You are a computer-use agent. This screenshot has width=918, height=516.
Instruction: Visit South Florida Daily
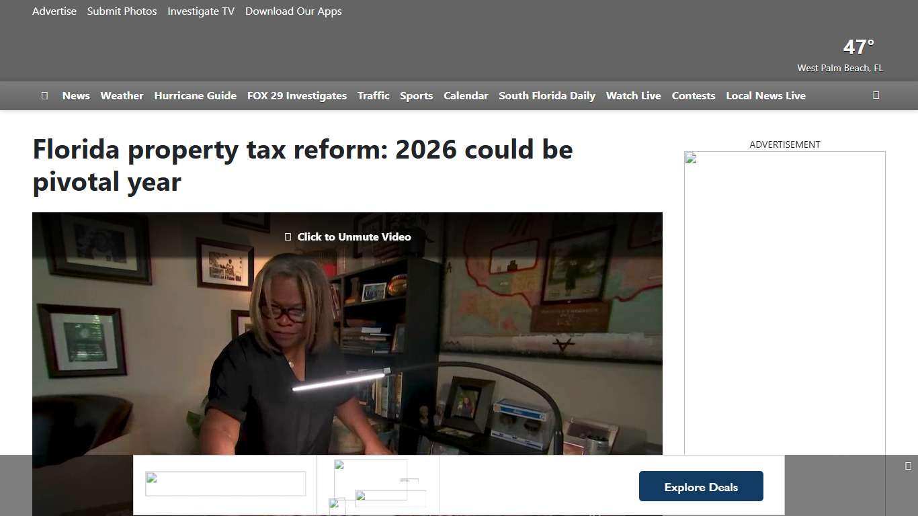coord(547,95)
